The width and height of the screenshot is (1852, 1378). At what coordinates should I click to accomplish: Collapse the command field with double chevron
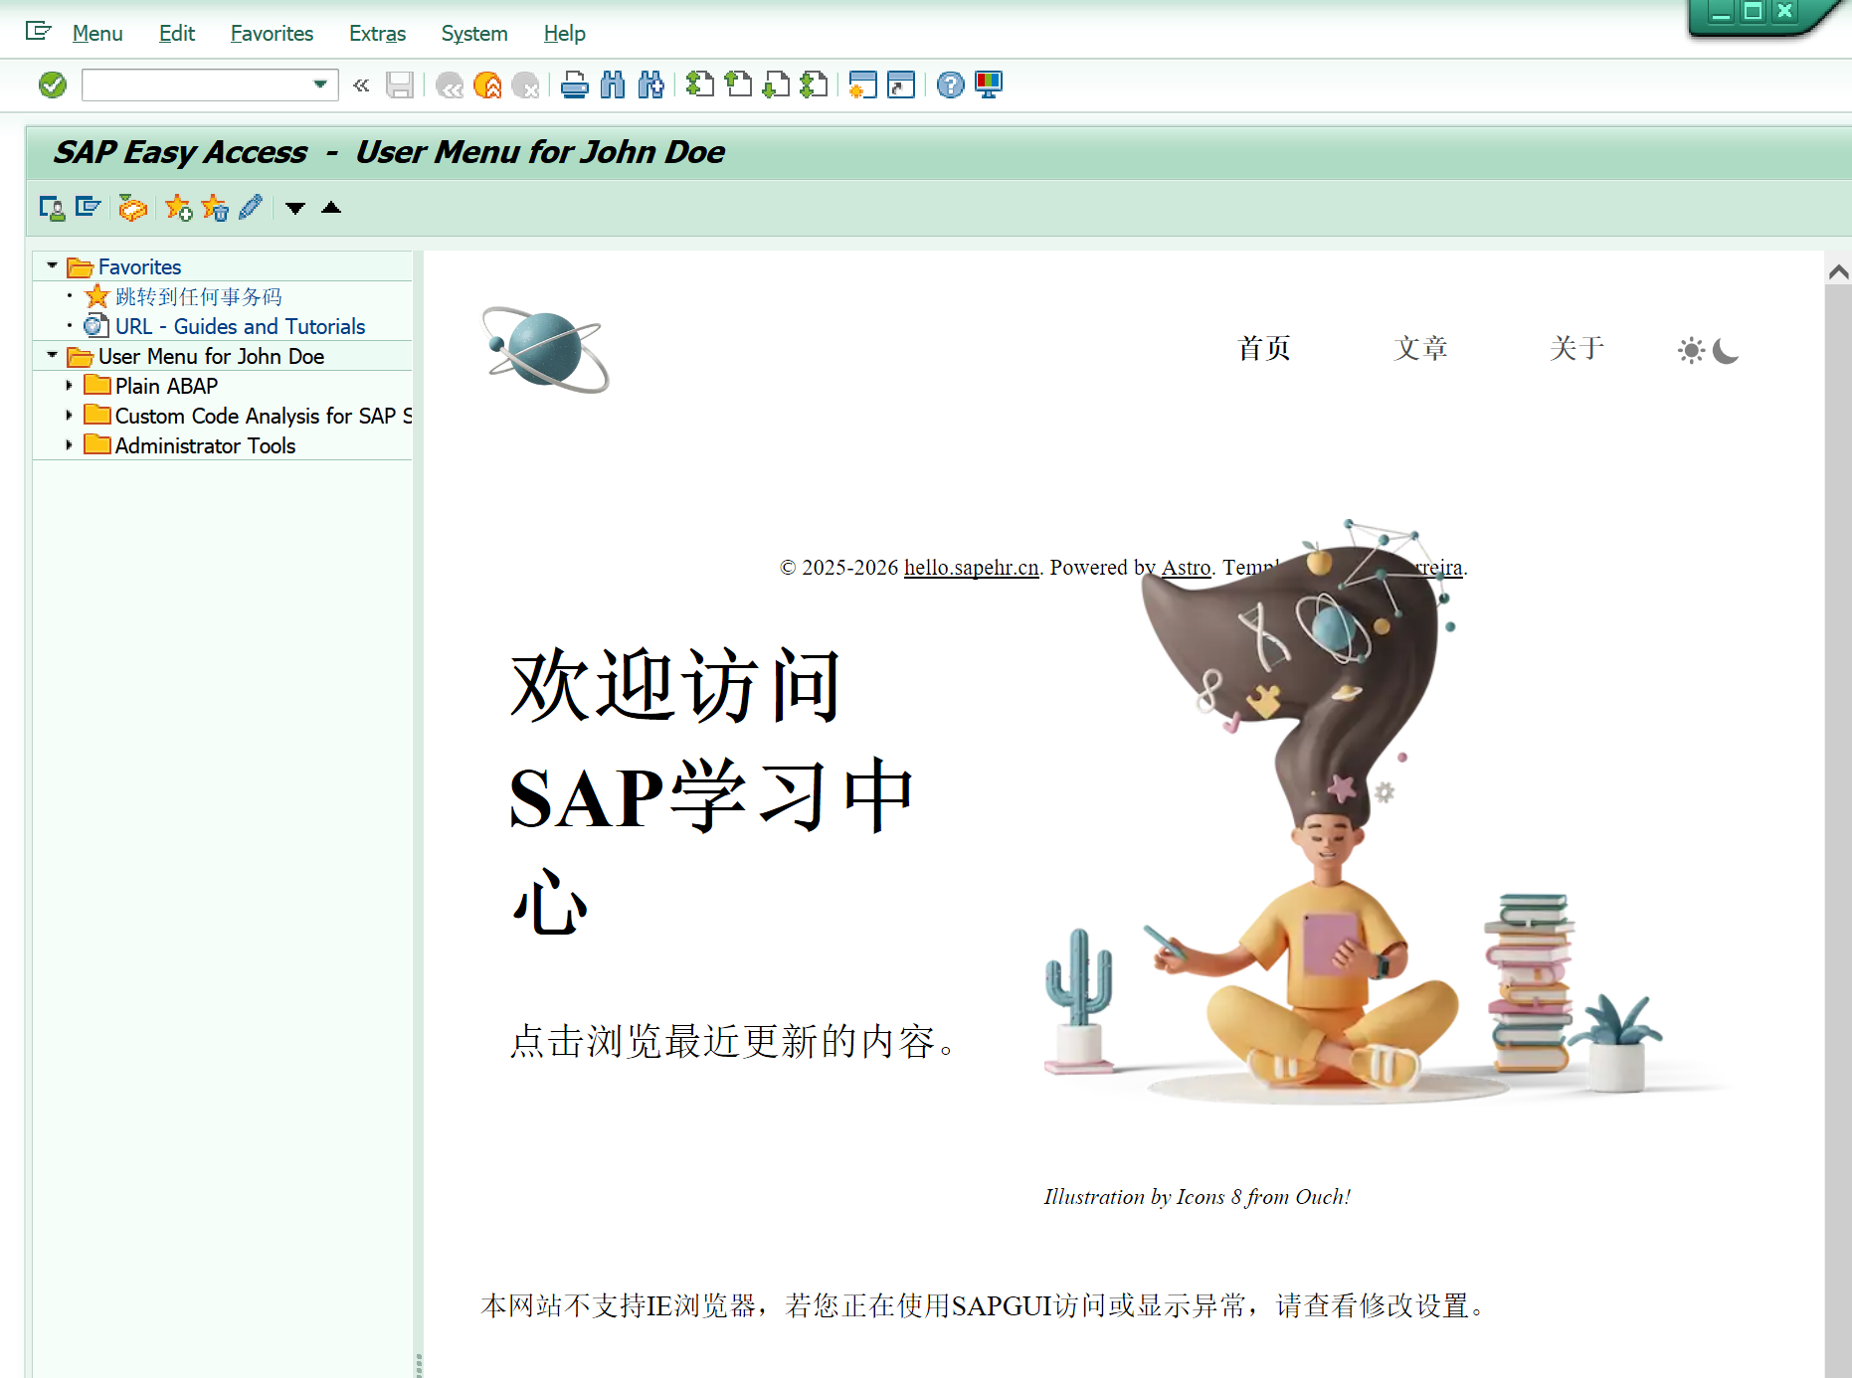tap(361, 86)
